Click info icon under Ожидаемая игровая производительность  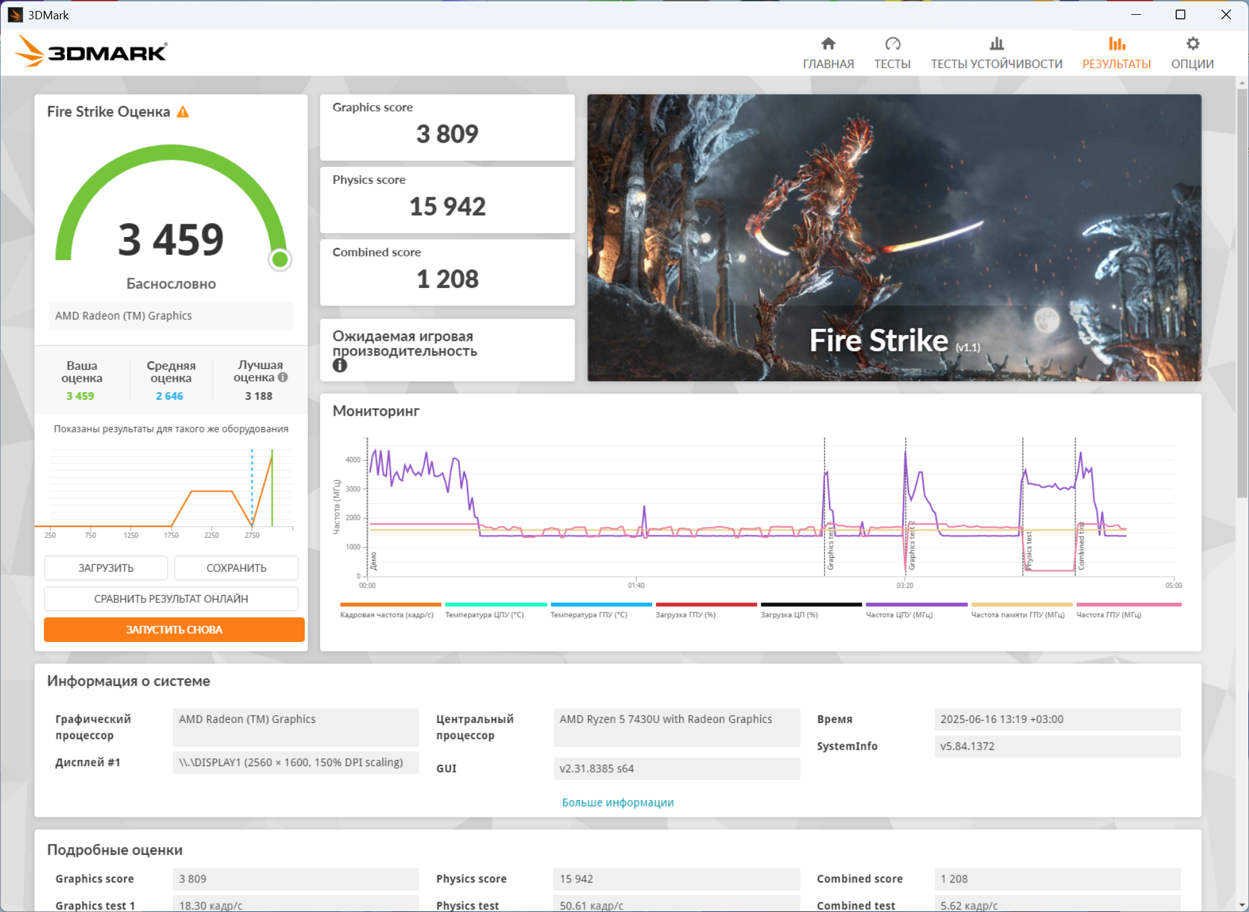point(340,366)
